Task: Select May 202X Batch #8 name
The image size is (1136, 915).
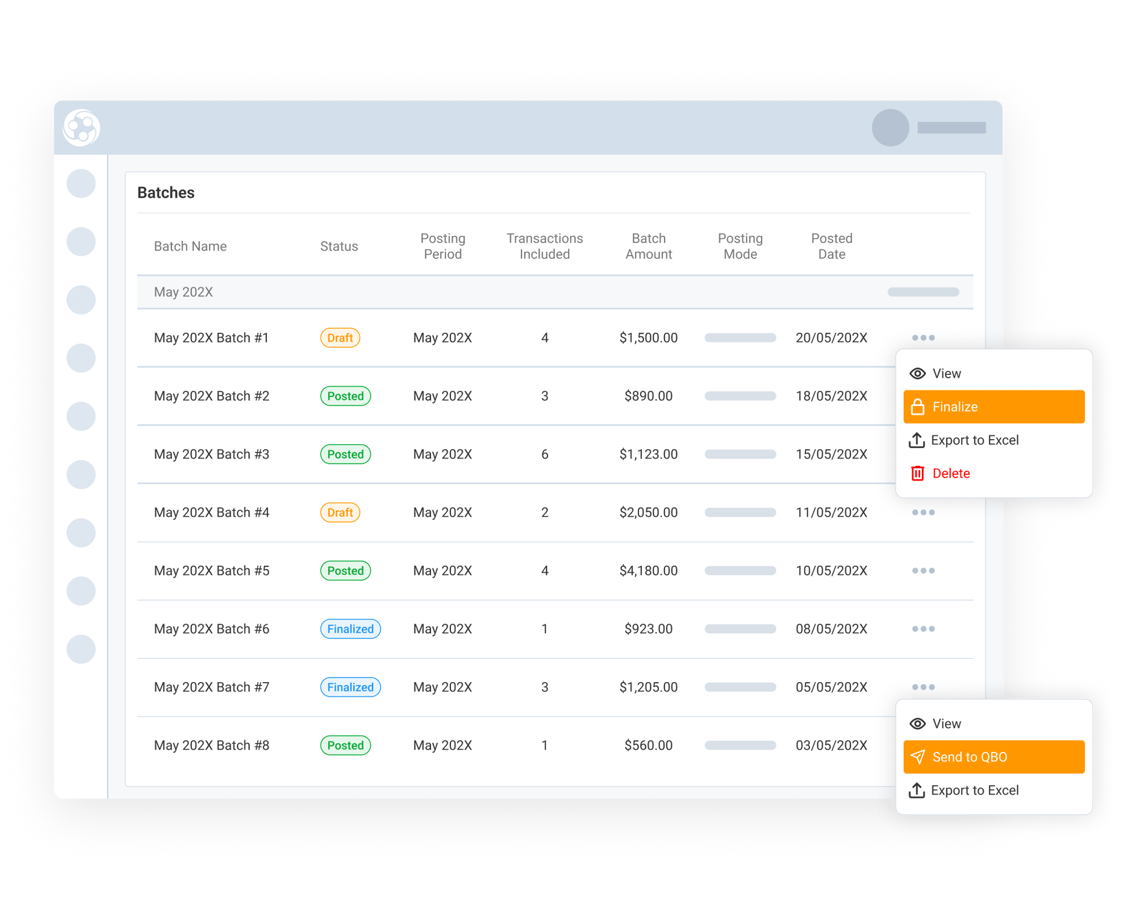Action: pos(211,745)
